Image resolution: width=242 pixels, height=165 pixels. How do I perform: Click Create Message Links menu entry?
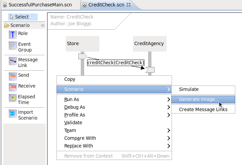click(x=203, y=109)
